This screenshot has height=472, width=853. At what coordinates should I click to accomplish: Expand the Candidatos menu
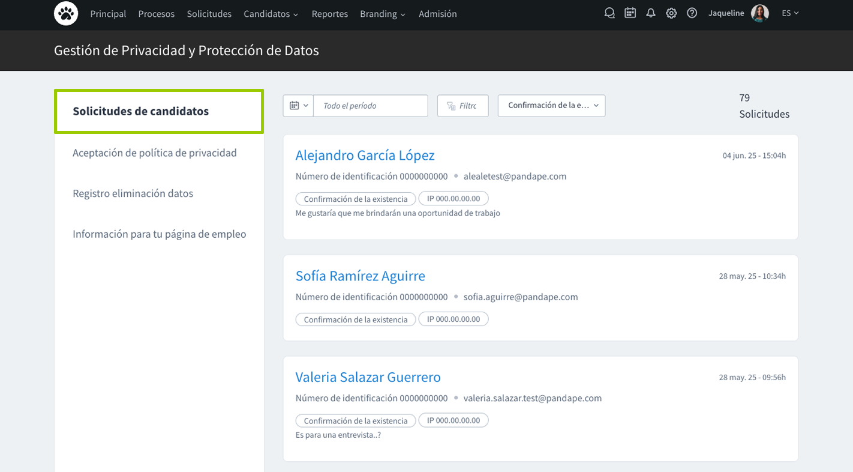[x=271, y=14]
